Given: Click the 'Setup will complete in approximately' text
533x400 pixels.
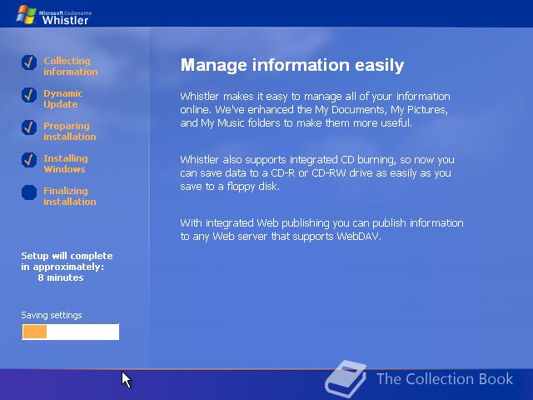Looking at the screenshot, I should pos(67,261).
